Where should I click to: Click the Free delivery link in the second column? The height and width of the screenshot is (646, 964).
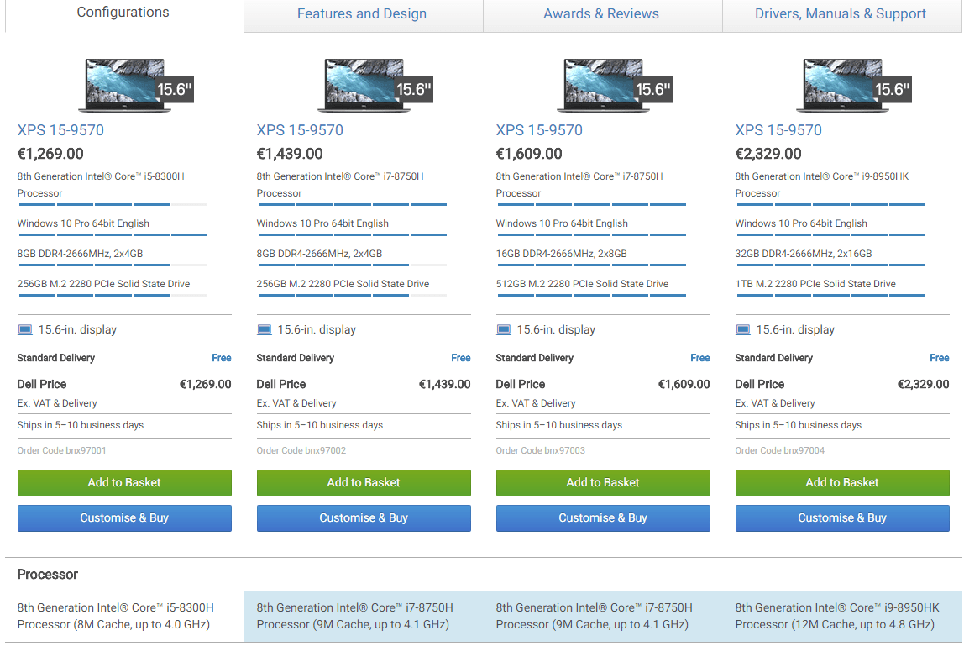coord(460,358)
